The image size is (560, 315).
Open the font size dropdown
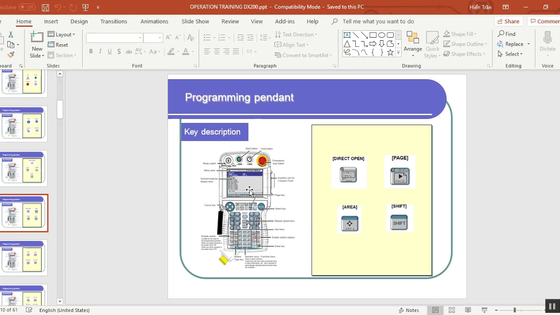click(x=159, y=38)
